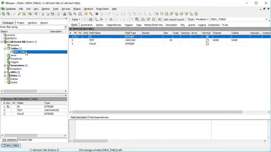Switch to the Constraints tab
This screenshot has height=152, width=271.
86,25
